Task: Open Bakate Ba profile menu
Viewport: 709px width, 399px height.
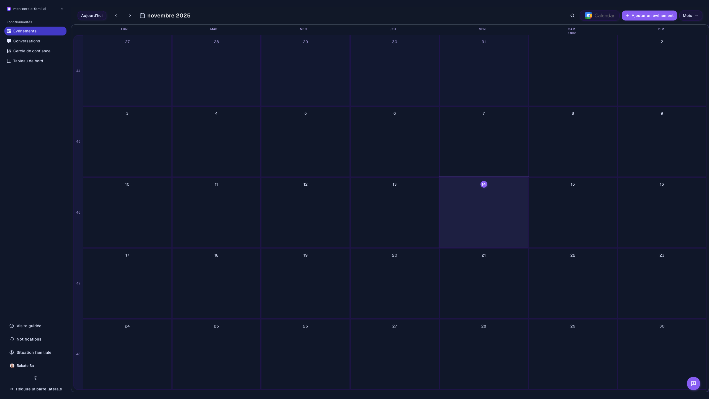Action: (x=25, y=366)
